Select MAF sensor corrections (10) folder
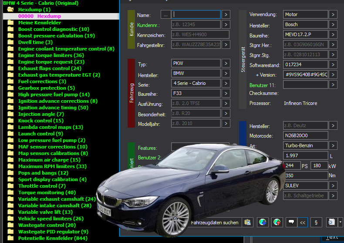Image resolution: width=344 pixels, height=243 pixels. [x=53, y=147]
